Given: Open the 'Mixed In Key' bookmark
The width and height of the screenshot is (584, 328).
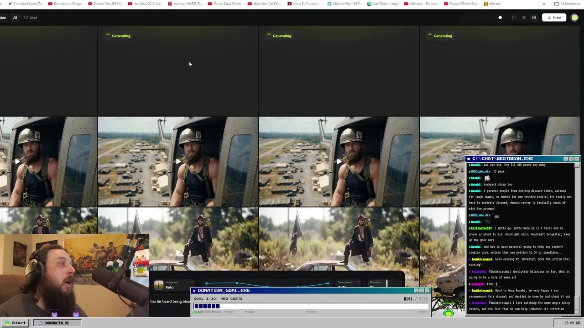Looking at the screenshot, I should pos(344,4).
